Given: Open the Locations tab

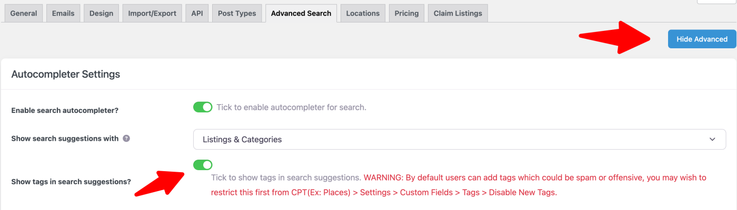Looking at the screenshot, I should tap(363, 13).
